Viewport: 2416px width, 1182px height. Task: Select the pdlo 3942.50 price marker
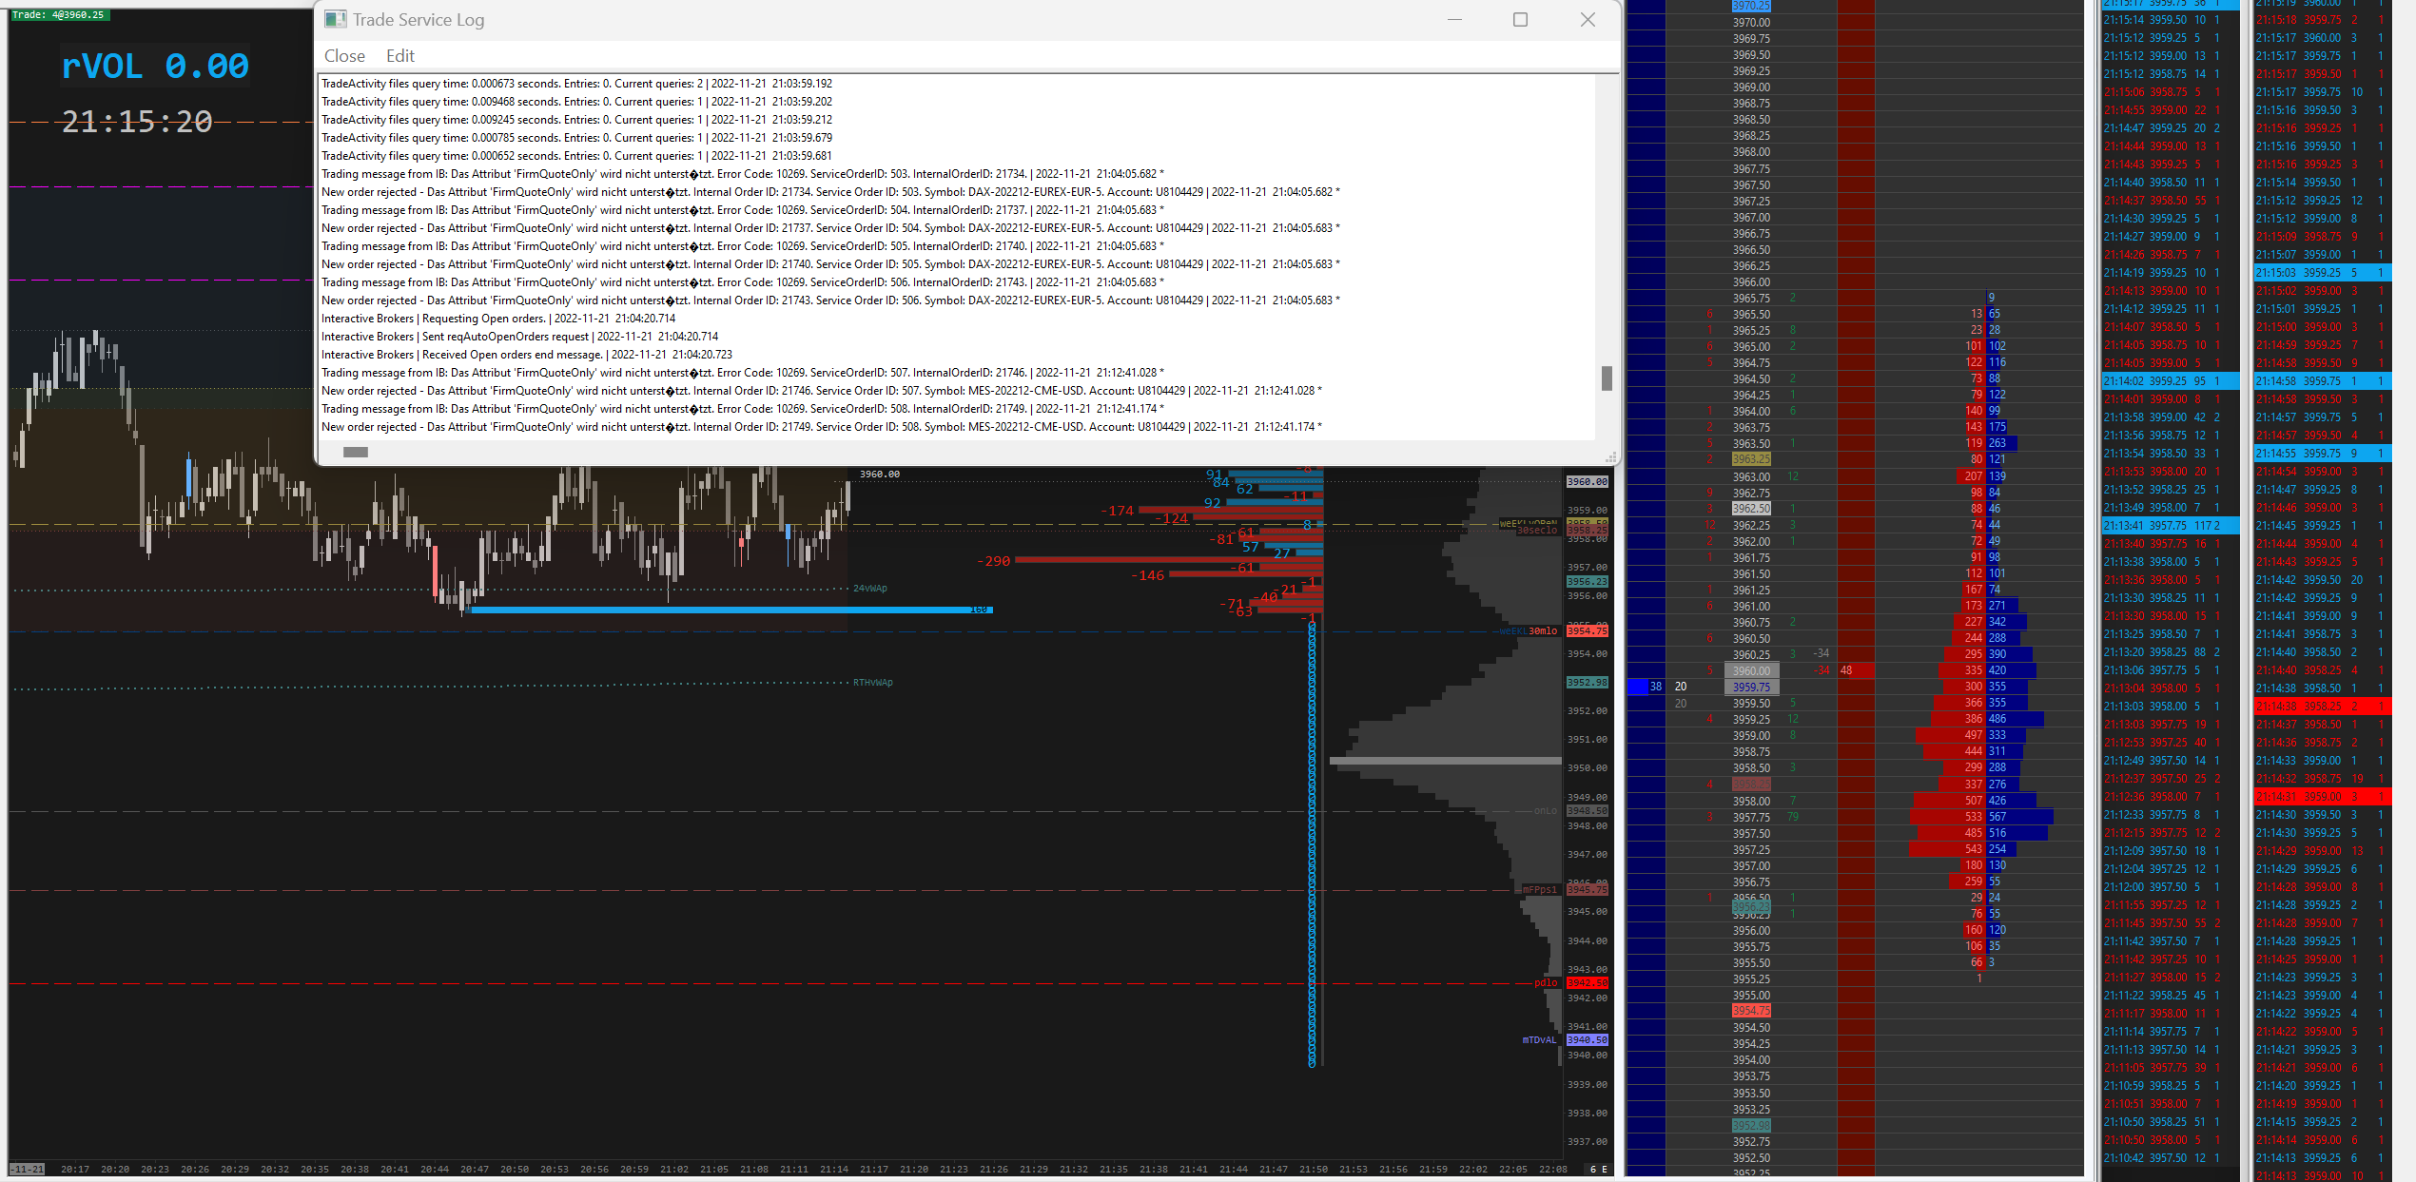(x=1587, y=983)
